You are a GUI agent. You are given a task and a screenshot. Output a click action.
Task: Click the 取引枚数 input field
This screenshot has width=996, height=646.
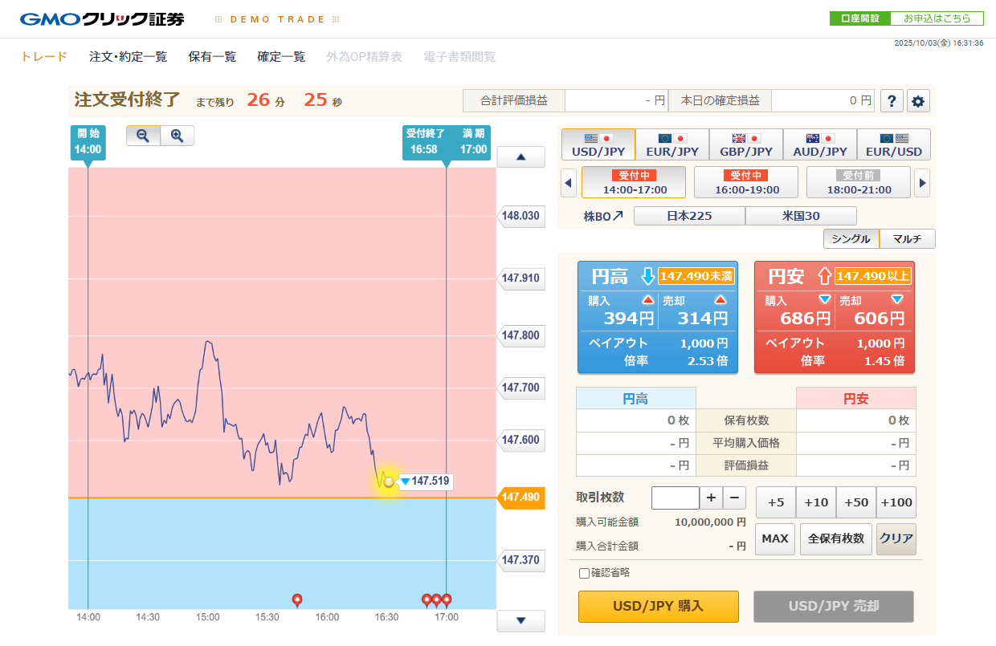[675, 498]
